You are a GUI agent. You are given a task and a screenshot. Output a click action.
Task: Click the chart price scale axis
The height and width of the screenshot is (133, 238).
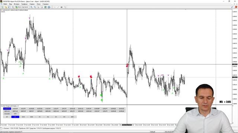[x=235, y=57]
